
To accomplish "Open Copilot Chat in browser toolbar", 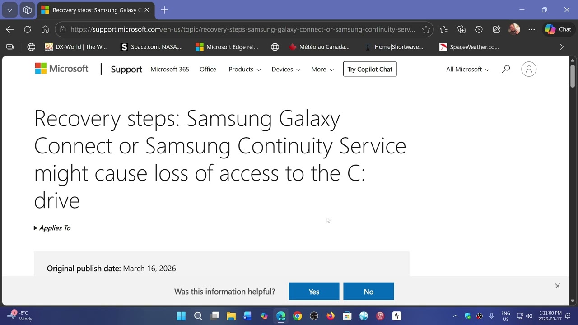I will pyautogui.click(x=558, y=29).
